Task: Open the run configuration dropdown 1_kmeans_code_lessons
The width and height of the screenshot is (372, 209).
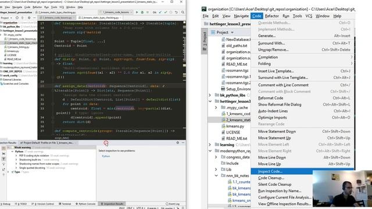Action: 116,12
